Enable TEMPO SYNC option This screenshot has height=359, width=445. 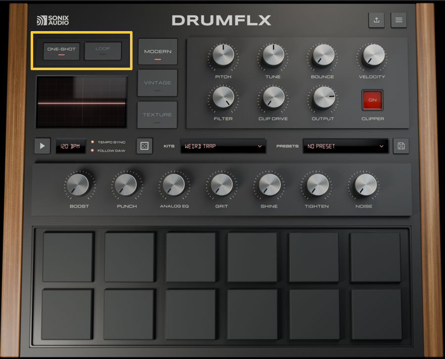pos(108,142)
